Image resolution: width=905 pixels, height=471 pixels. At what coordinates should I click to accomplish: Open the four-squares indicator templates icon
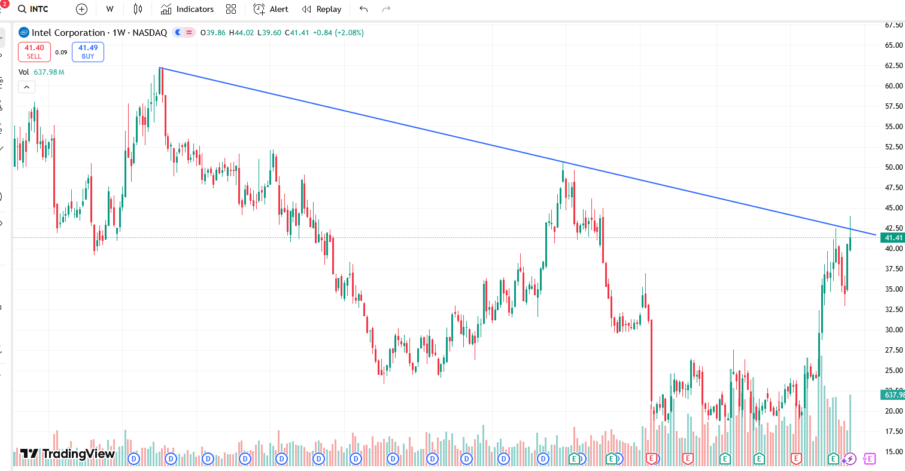231,9
